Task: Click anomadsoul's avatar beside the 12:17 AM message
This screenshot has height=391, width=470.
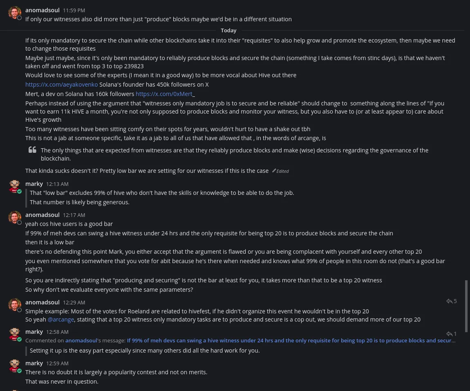Action: tap(15, 217)
